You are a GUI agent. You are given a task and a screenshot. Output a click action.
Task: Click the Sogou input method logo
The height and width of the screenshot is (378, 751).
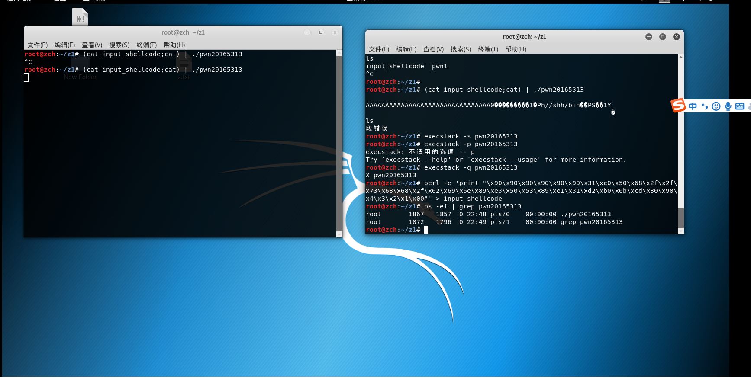click(678, 105)
